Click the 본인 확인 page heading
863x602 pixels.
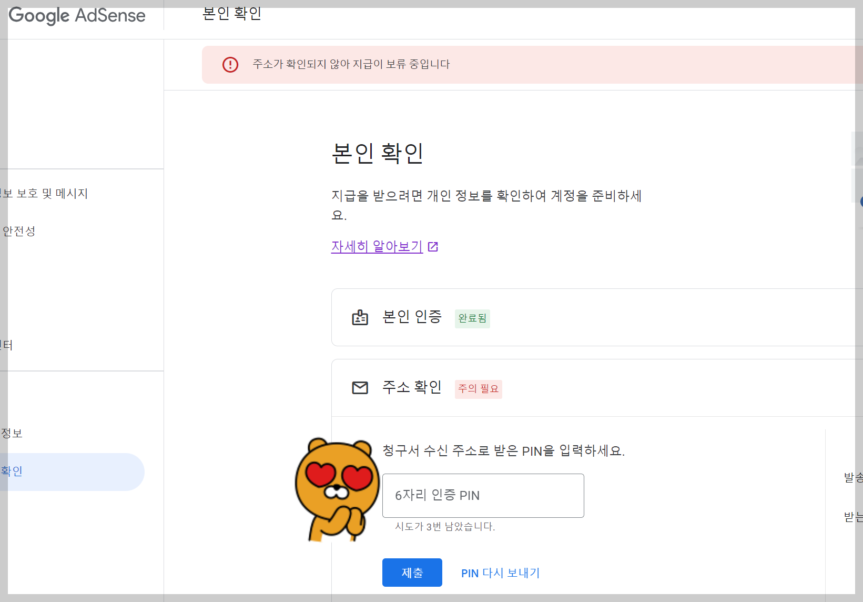click(378, 153)
